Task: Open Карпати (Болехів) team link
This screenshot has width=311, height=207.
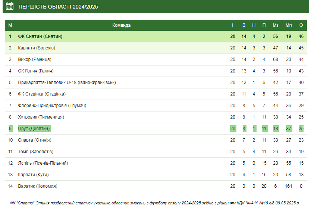Action: 37,48
